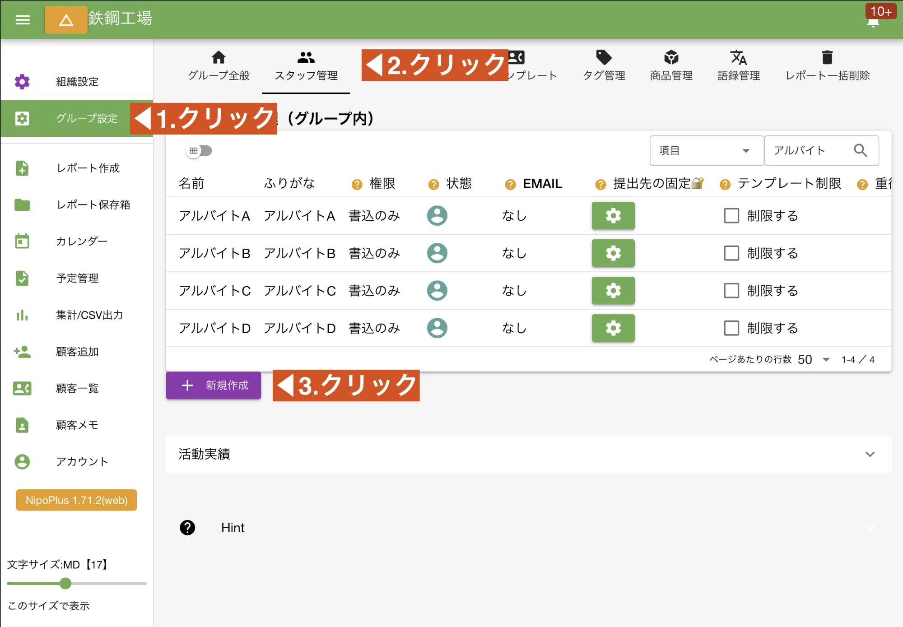Enable 制限する for アルバイトB
The height and width of the screenshot is (627, 903).
(731, 253)
